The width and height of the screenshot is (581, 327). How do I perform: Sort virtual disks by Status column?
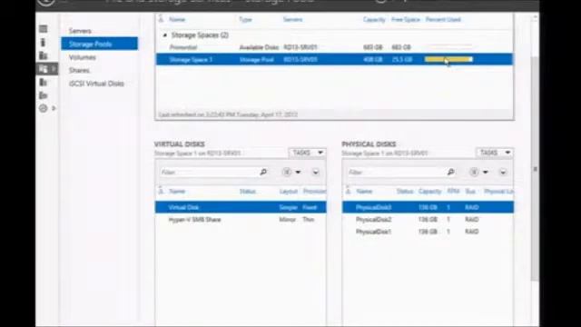click(x=248, y=192)
